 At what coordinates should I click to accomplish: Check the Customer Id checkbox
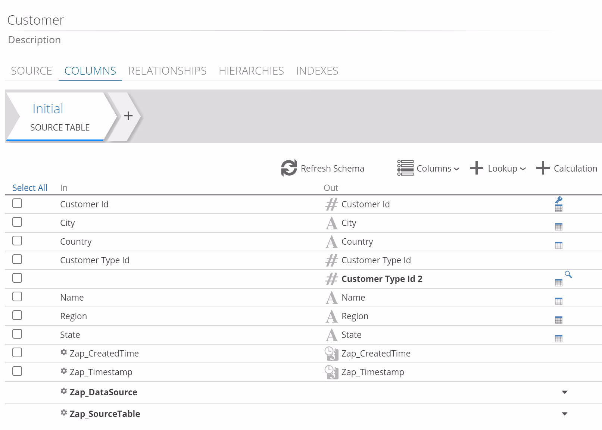tap(17, 204)
